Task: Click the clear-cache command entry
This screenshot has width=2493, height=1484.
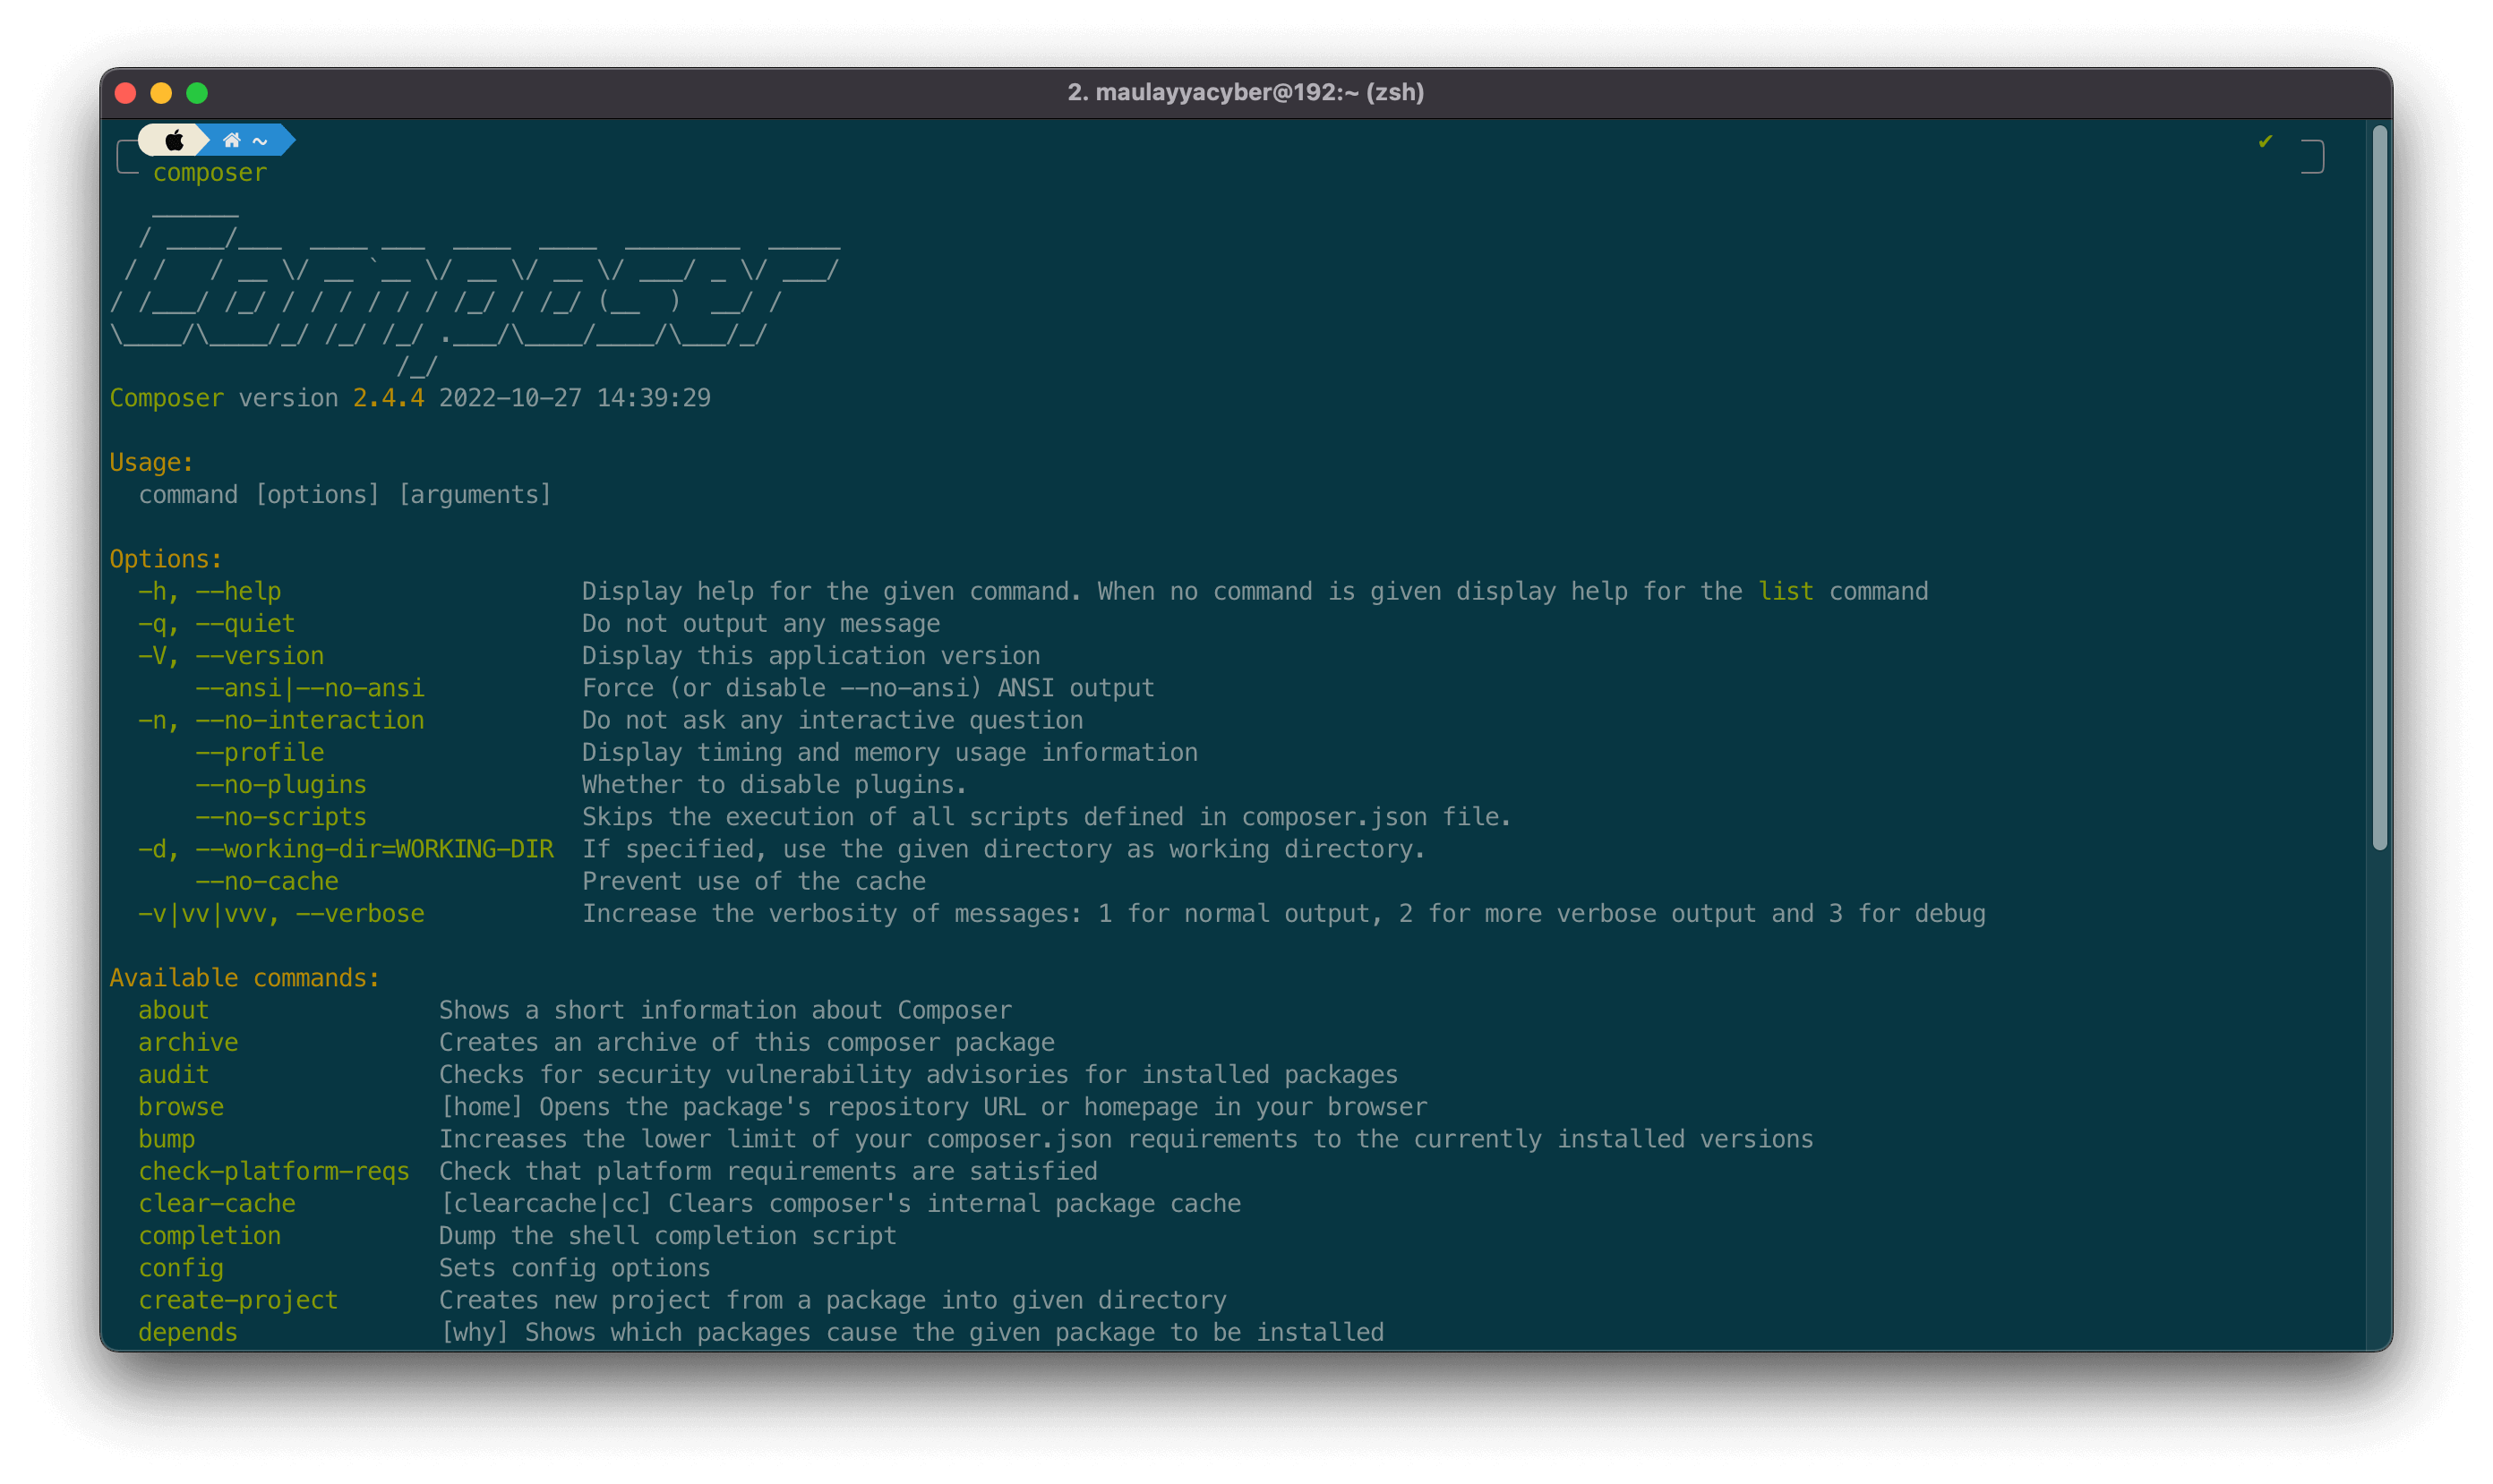Action: pos(217,1203)
